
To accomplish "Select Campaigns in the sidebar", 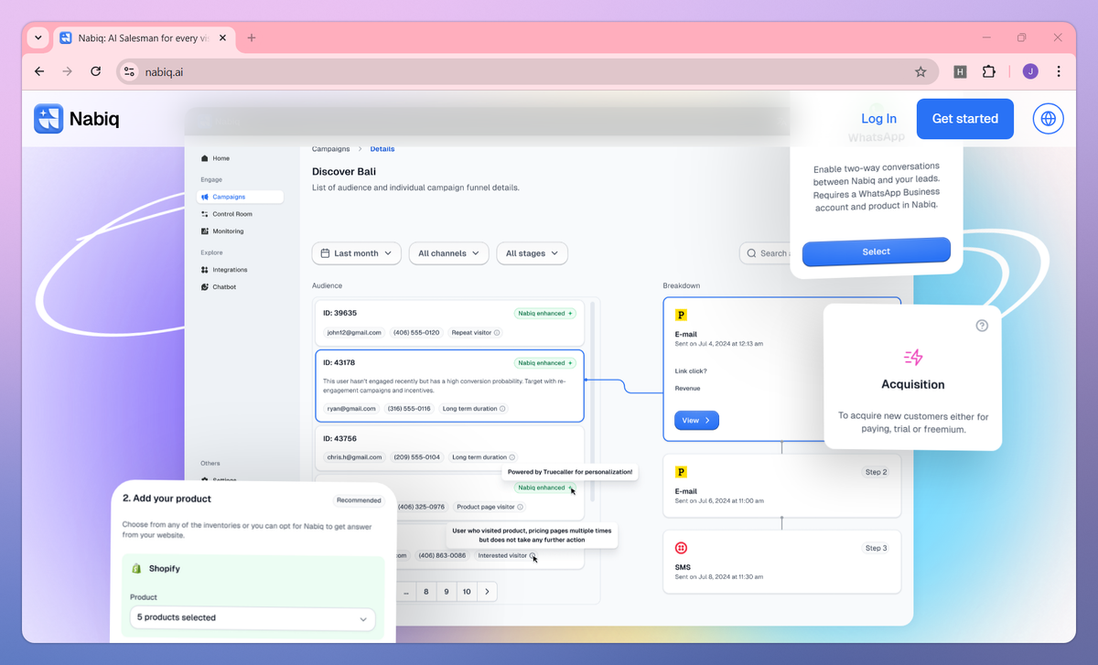I will click(x=242, y=197).
